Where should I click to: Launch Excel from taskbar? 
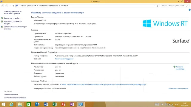[55, 104]
